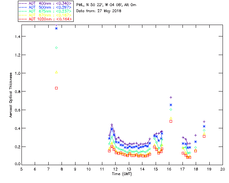Click the 'Time (GMT)' axis title
Image resolution: width=229 pixels, height=183 pixels.
tap(122, 174)
